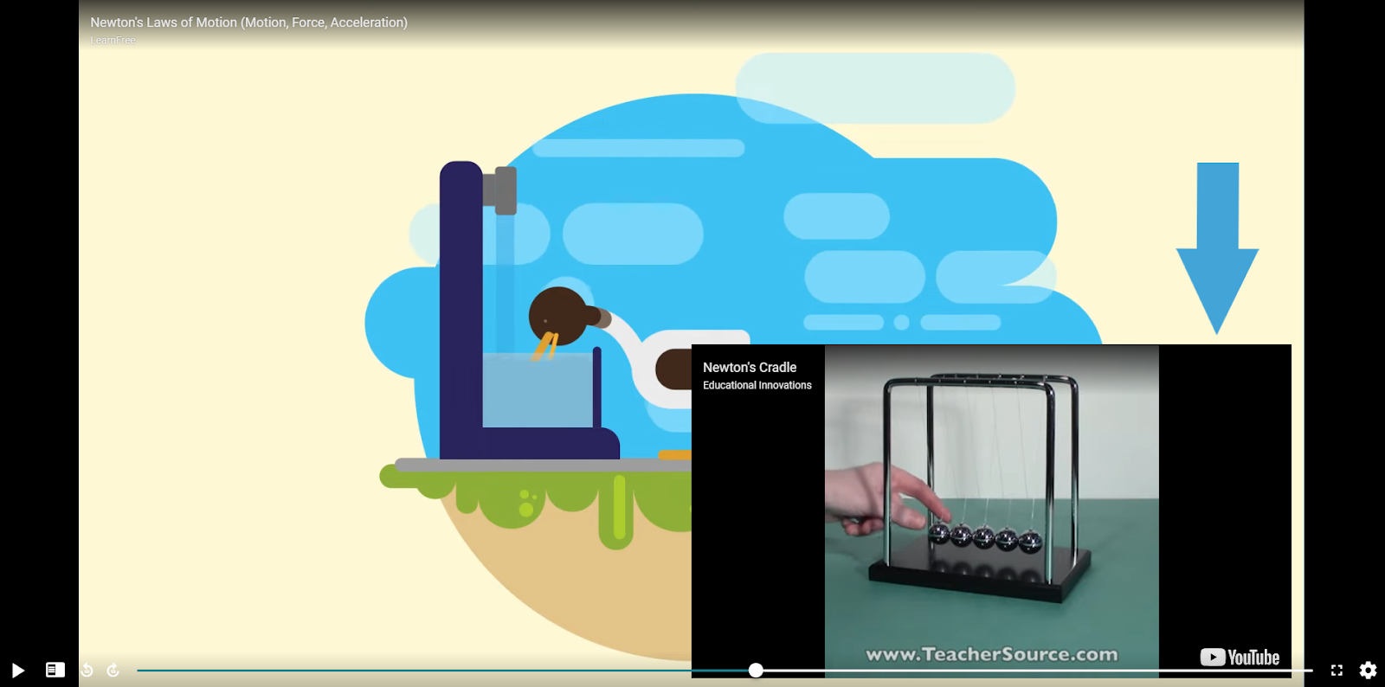Open the settings gear menu
The width and height of the screenshot is (1385, 687).
point(1368,670)
